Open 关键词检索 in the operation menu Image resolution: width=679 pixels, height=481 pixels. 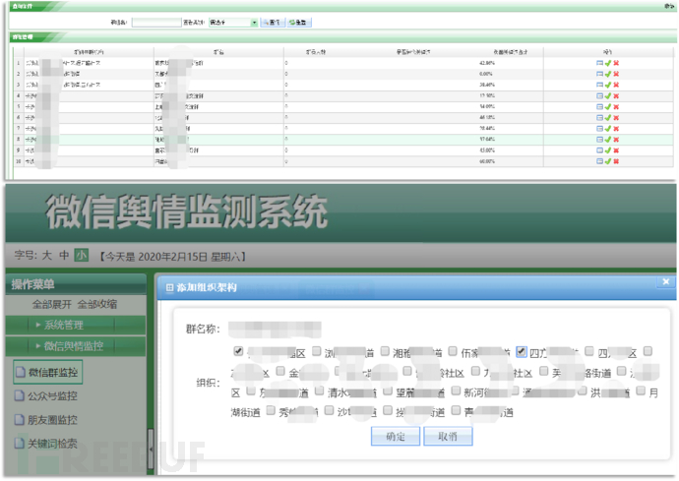coord(46,444)
